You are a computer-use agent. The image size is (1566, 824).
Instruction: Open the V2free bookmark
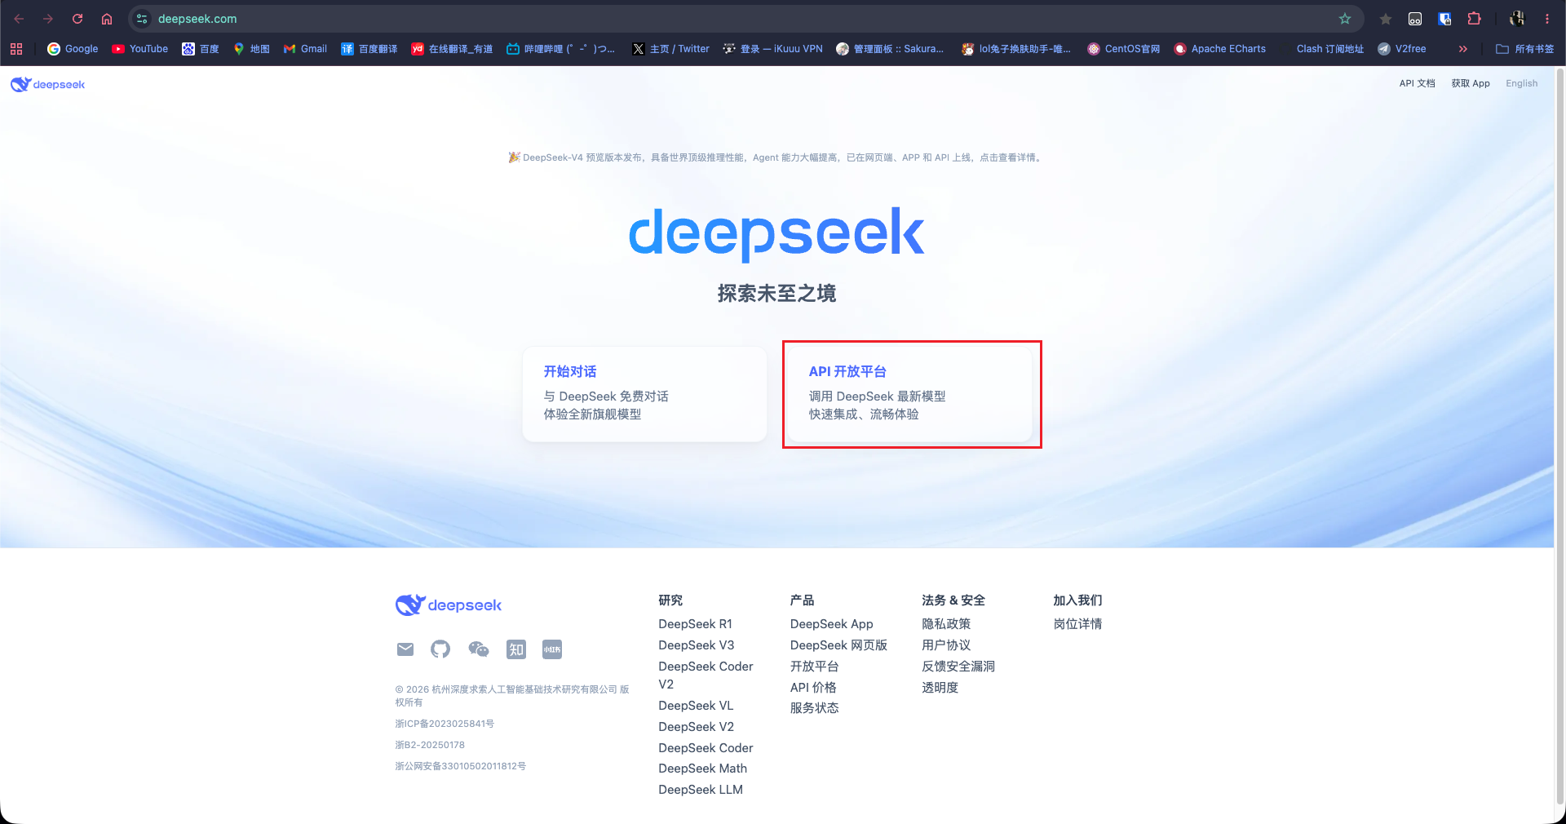click(x=1402, y=49)
